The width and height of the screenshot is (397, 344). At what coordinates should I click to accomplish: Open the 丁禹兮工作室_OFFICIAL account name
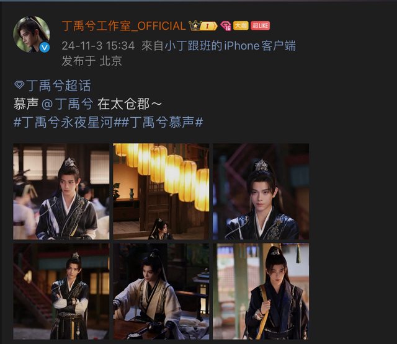[x=124, y=26]
